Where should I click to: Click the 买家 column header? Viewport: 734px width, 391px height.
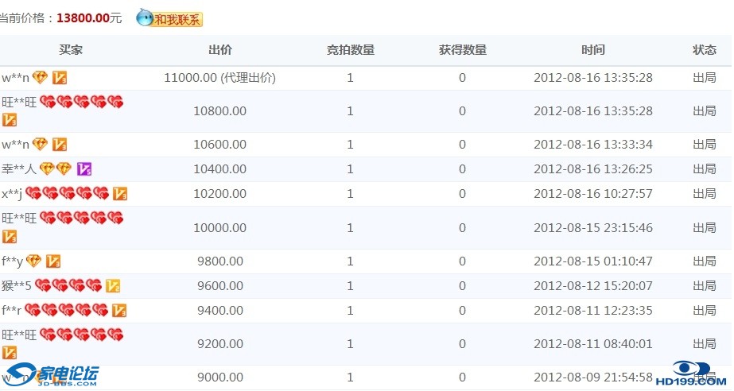(71, 50)
